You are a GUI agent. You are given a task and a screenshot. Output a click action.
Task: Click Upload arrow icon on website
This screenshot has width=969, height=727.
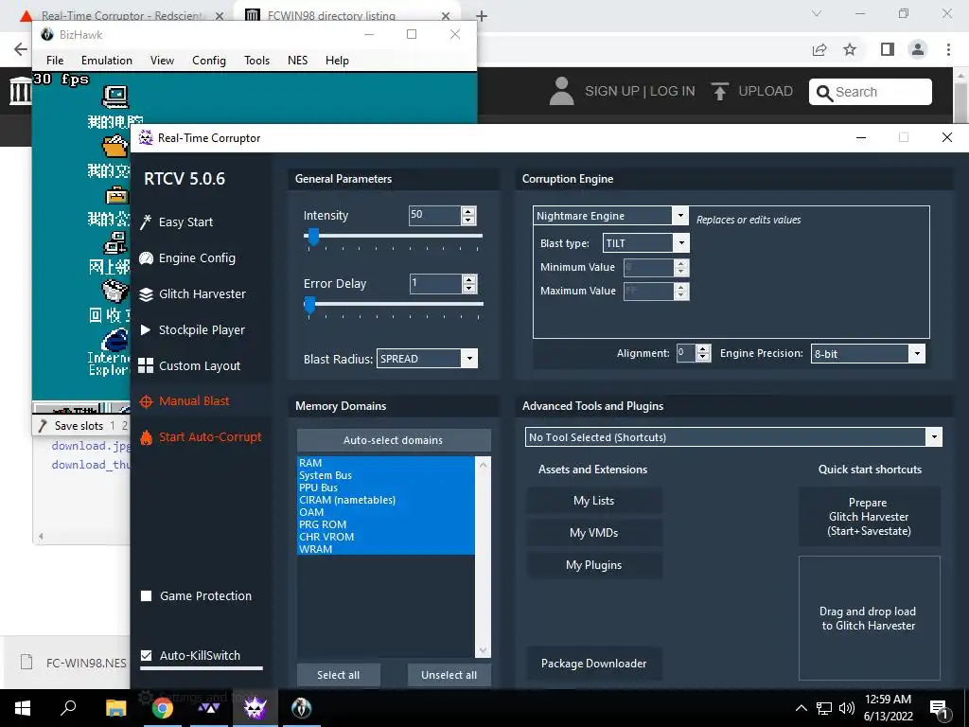tap(719, 92)
